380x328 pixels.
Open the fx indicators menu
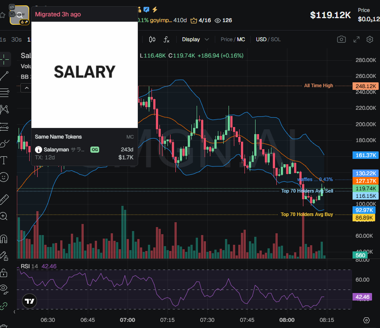[x=166, y=39]
